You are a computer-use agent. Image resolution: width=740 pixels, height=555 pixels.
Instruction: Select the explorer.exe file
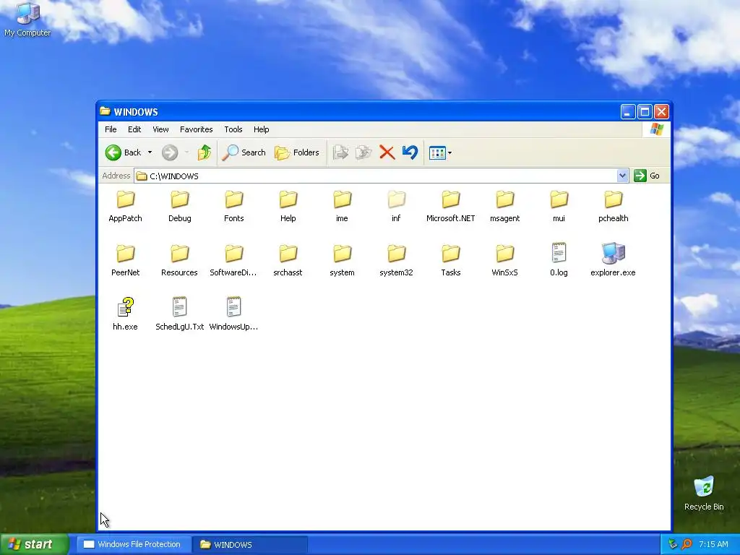point(614,260)
